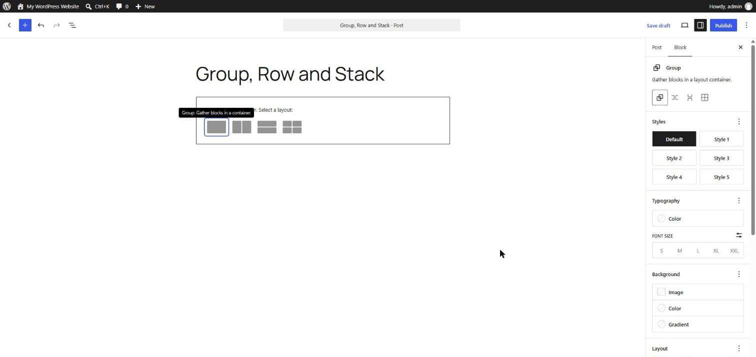Go back using the left chevron

[9, 25]
